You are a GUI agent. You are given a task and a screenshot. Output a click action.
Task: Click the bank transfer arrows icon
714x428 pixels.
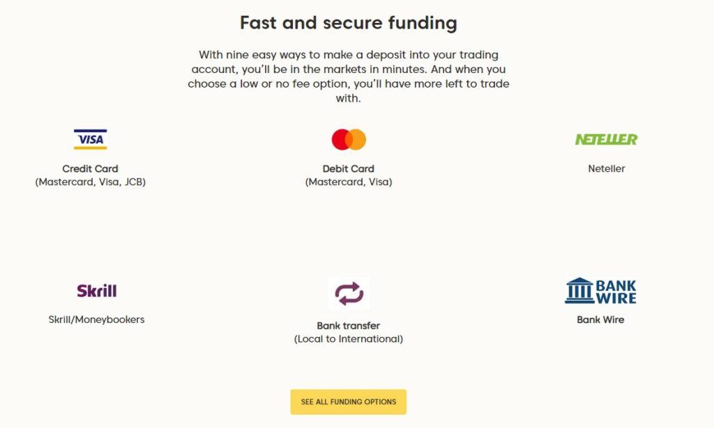click(x=349, y=294)
